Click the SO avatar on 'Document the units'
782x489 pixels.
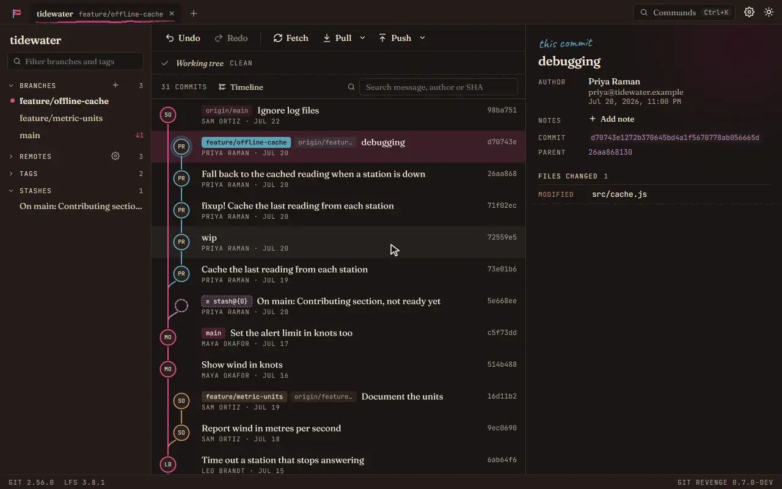[x=181, y=401]
